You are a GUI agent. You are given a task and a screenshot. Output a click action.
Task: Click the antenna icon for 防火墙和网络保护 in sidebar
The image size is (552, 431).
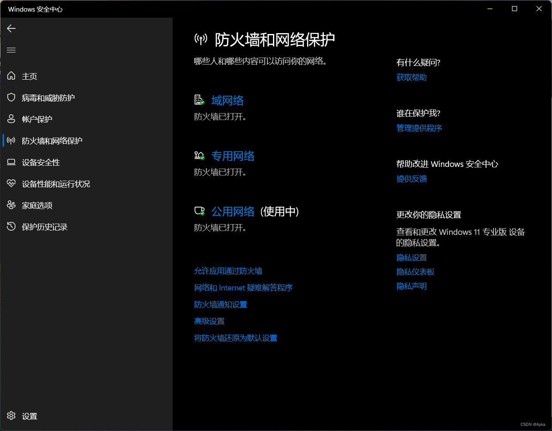point(11,141)
